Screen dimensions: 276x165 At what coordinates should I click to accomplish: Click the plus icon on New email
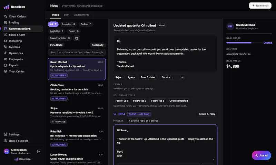pos(253,5)
